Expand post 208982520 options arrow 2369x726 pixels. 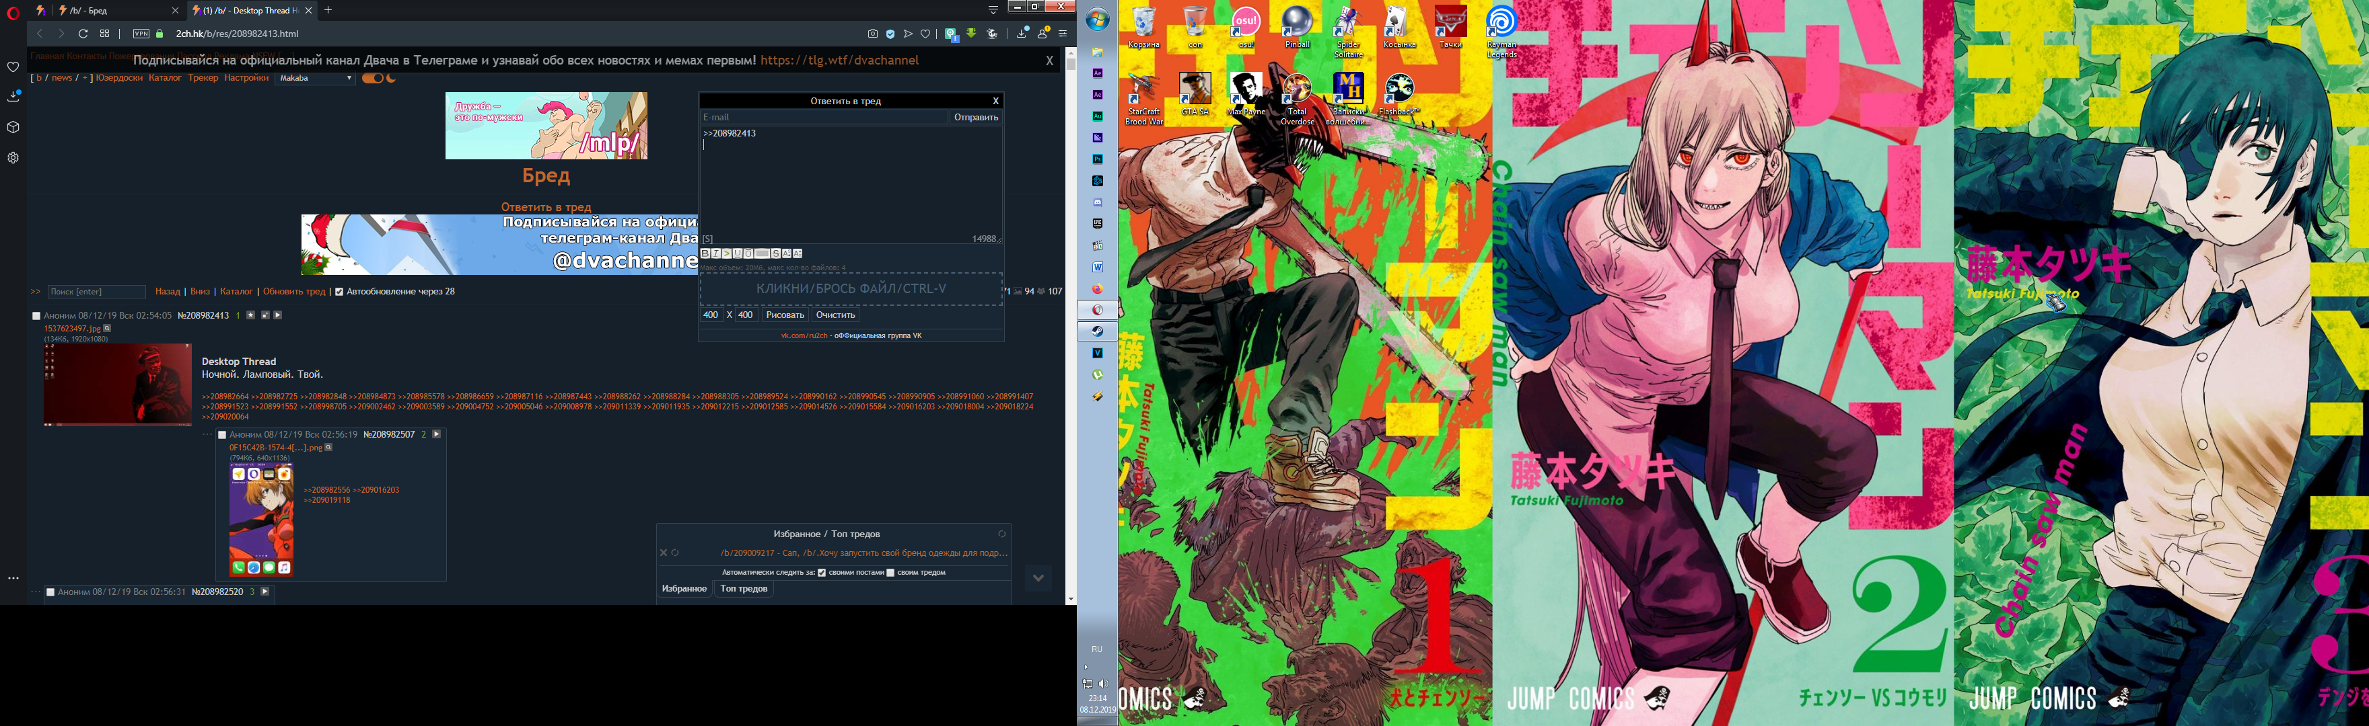[x=265, y=592]
